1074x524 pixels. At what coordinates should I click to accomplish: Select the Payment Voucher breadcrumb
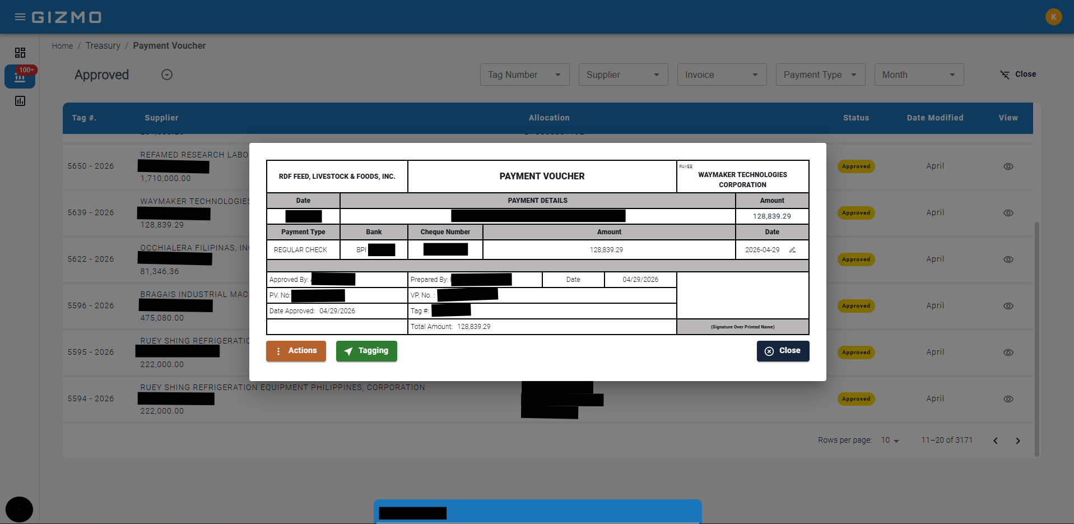169,46
